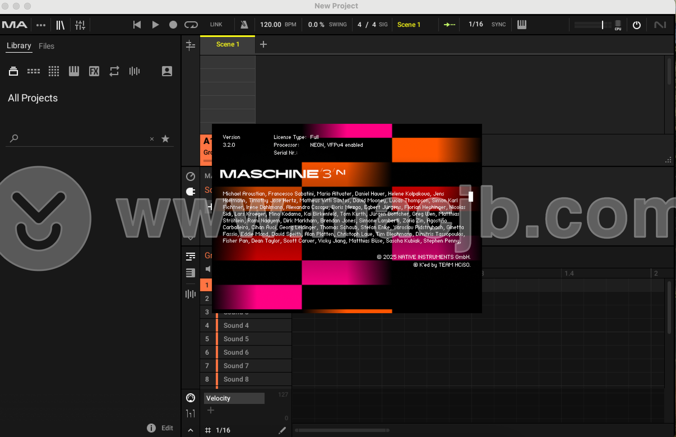Viewport: 676px width, 437px height.
Task: Select the Projects browser icon
Action: pyautogui.click(x=13, y=71)
